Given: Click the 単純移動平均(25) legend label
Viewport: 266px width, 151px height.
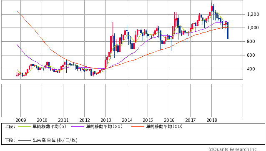Looking at the screenshot, I should [104, 126].
